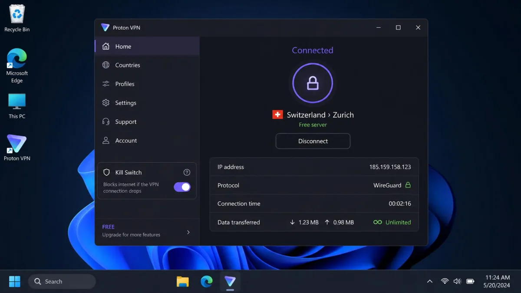Image resolution: width=521 pixels, height=293 pixels.
Task: Click the Kill Switch description text
Action: point(131,188)
